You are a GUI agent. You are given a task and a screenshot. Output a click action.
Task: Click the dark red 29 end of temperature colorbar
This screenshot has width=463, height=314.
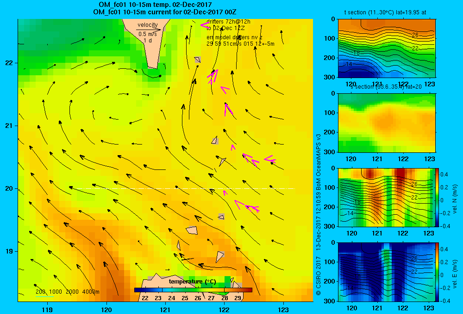click(246, 290)
